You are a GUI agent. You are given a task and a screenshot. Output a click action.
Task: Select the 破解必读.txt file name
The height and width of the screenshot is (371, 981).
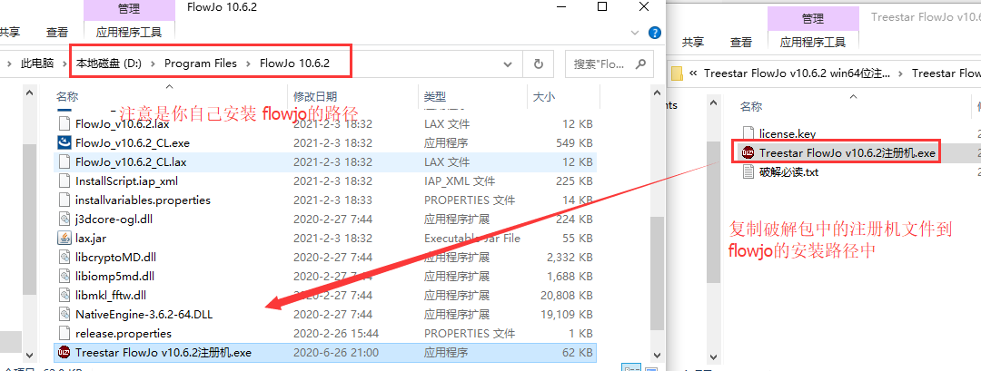point(788,171)
